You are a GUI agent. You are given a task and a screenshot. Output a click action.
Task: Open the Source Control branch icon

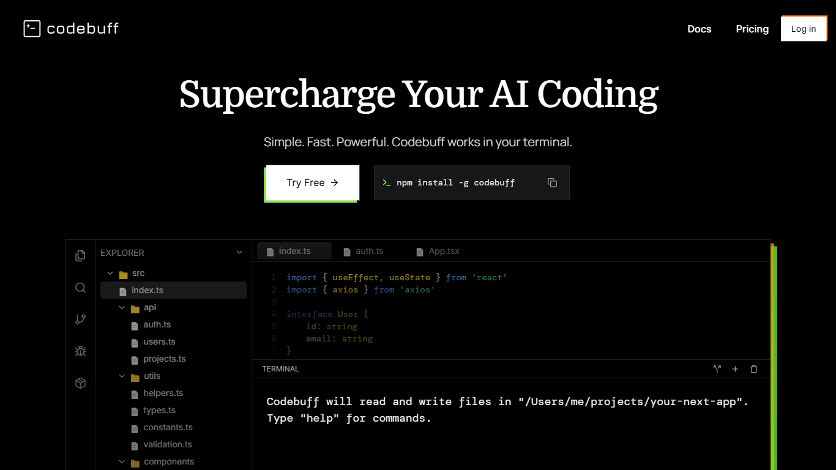(x=80, y=319)
